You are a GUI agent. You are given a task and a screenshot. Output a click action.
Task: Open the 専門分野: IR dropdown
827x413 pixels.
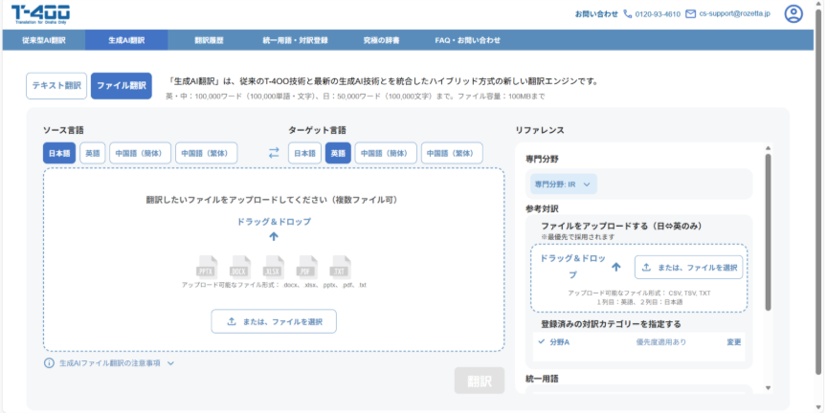(564, 184)
